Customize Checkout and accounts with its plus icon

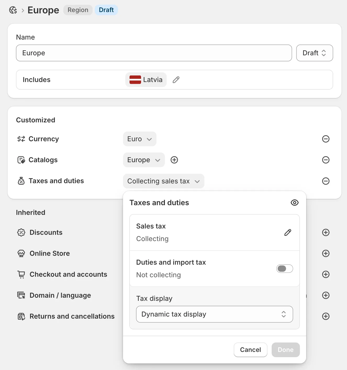[x=326, y=274]
